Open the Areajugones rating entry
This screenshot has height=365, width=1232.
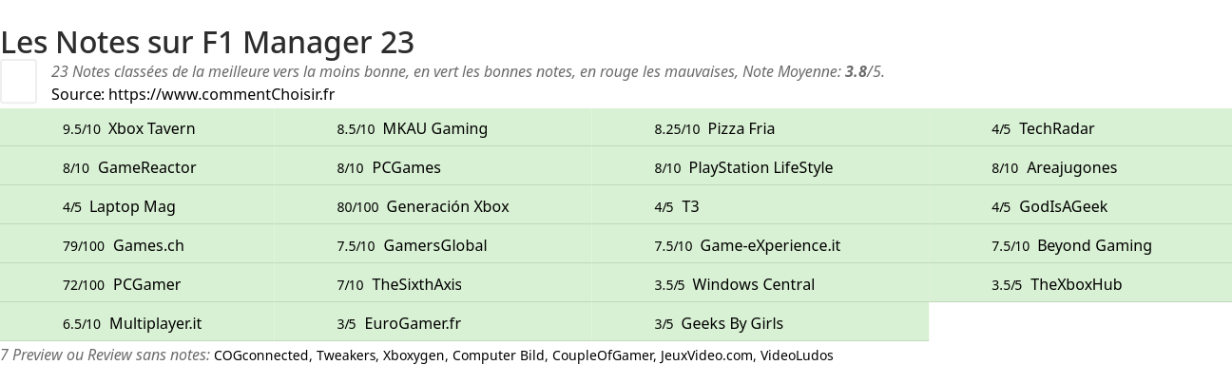pos(1080,167)
